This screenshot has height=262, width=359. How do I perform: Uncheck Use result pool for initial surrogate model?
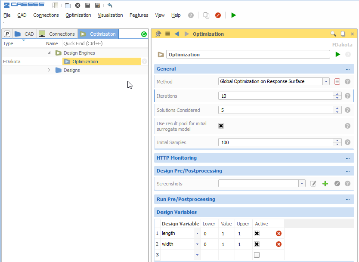221,126
